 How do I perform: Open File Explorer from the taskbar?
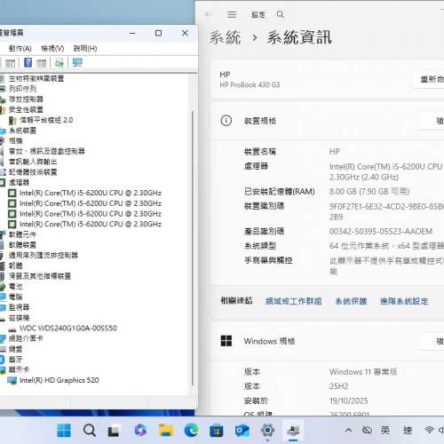(x=166, y=431)
